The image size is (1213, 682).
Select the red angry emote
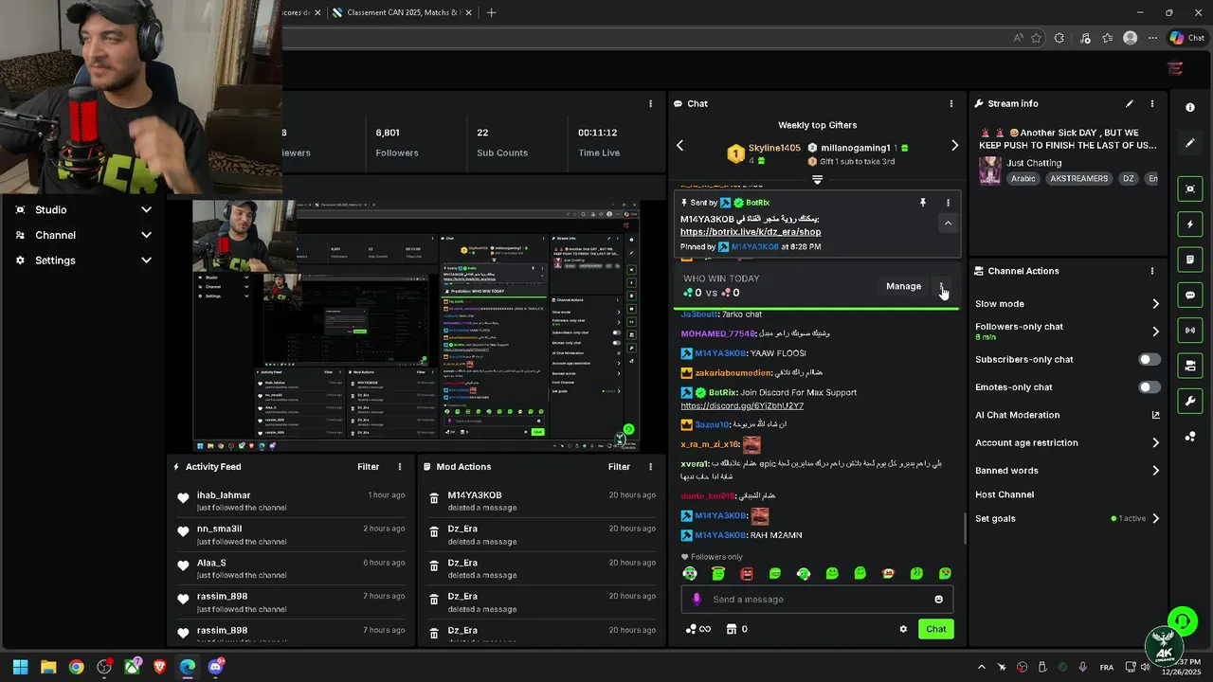pyautogui.click(x=747, y=573)
